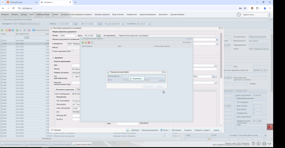Select Платежное поручение tab

[65, 89]
